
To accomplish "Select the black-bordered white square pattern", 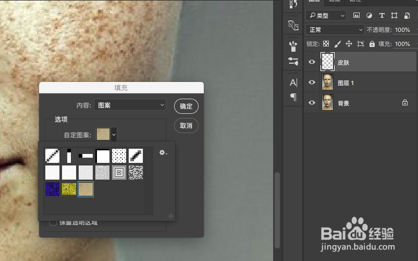I will 102,156.
